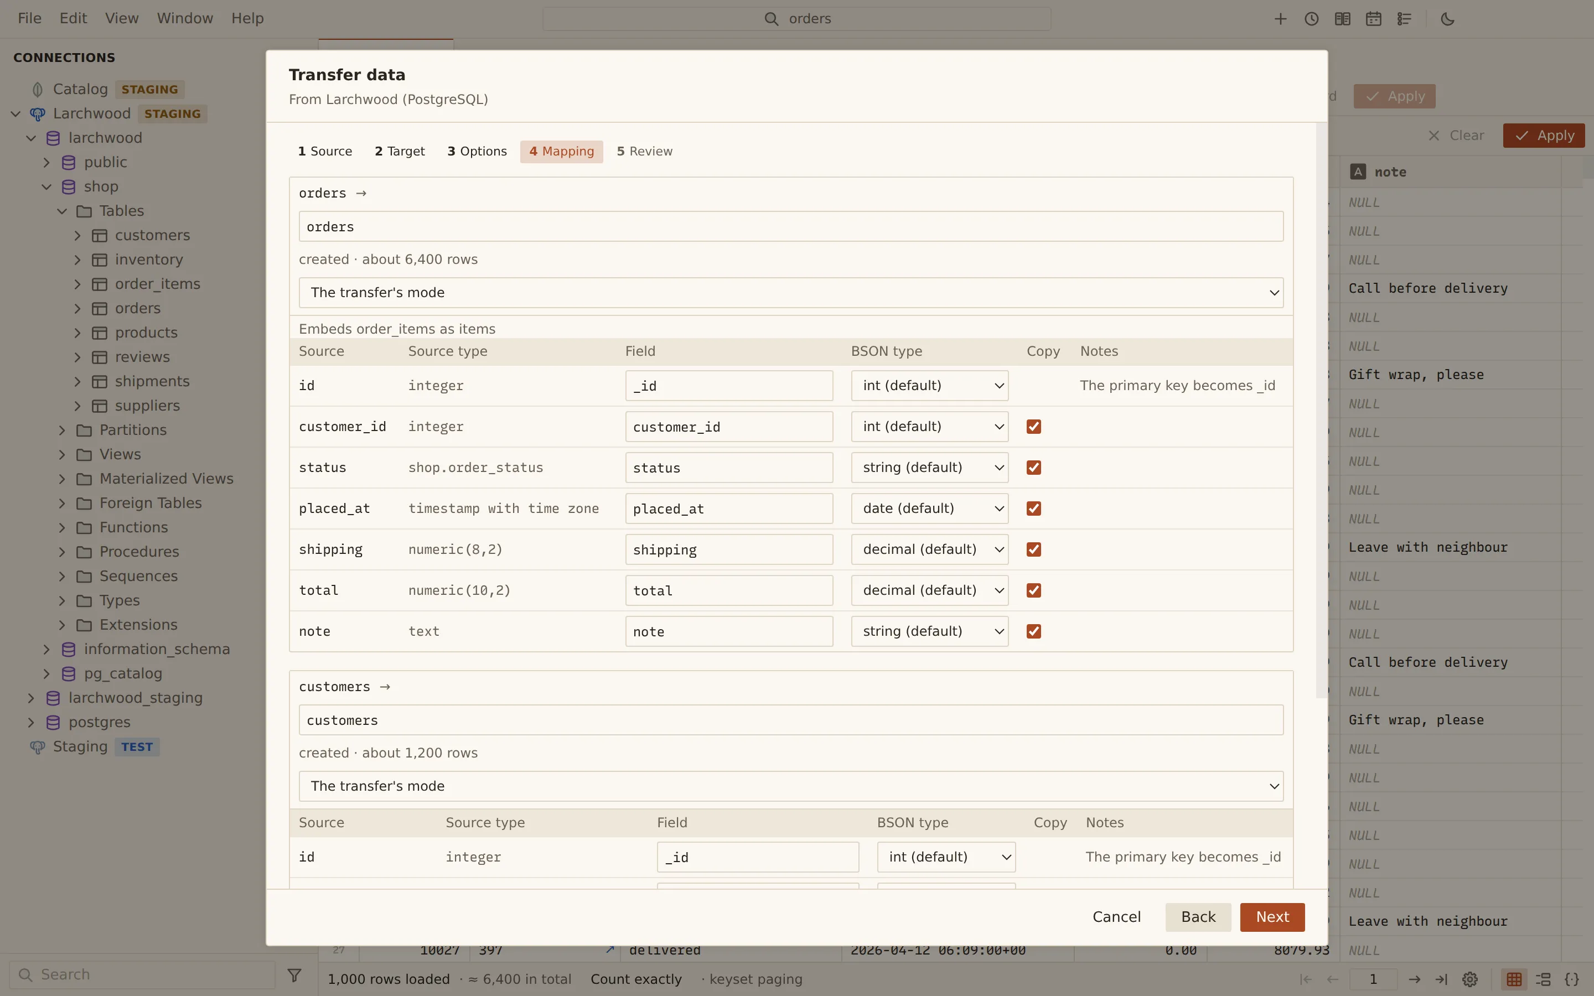Viewport: 1594px width, 996px height.
Task: Cancel the Transfer data dialog
Action: coord(1116,917)
